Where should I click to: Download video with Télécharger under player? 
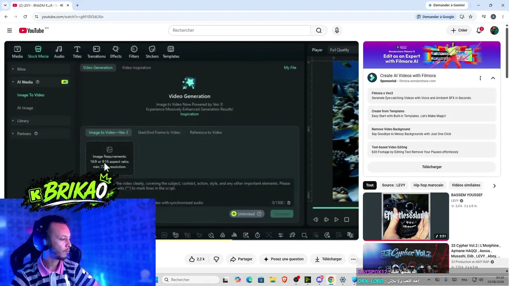[328, 259]
